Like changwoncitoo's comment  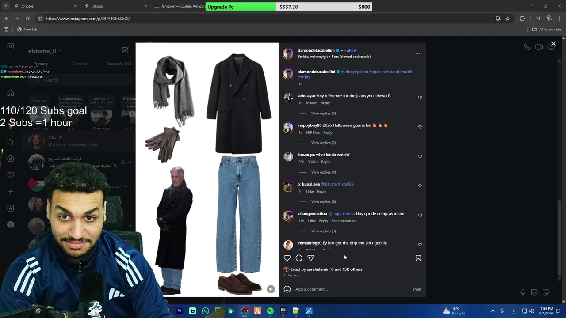point(420,215)
